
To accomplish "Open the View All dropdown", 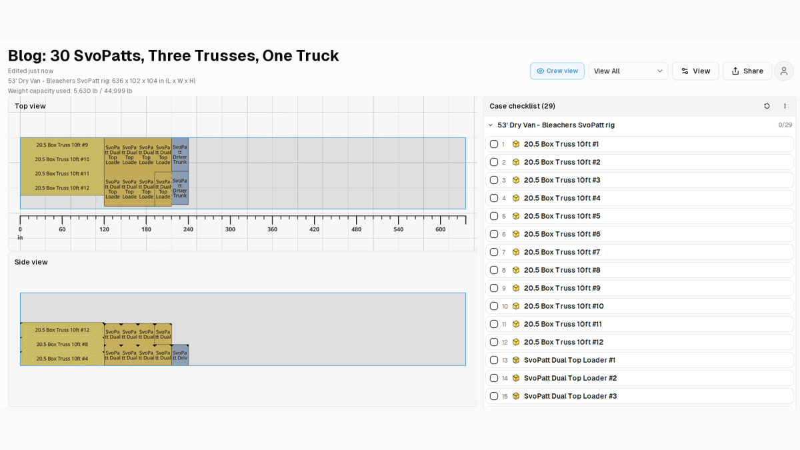I will pyautogui.click(x=628, y=71).
